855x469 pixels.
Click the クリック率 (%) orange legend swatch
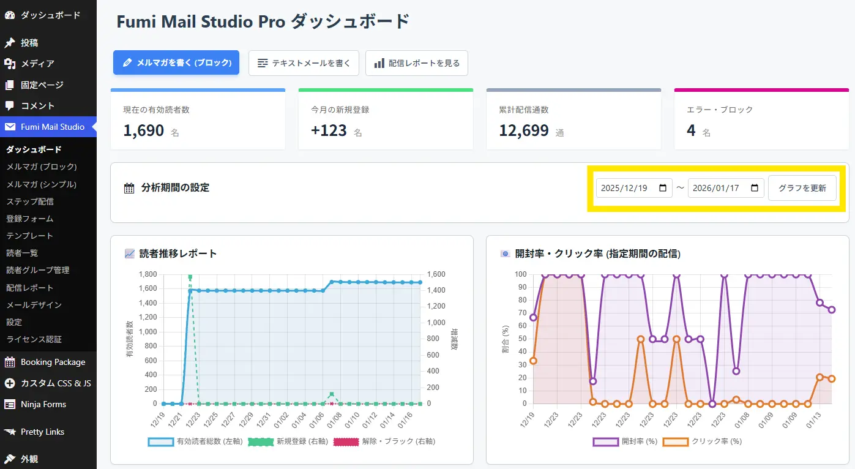pyautogui.click(x=676, y=441)
